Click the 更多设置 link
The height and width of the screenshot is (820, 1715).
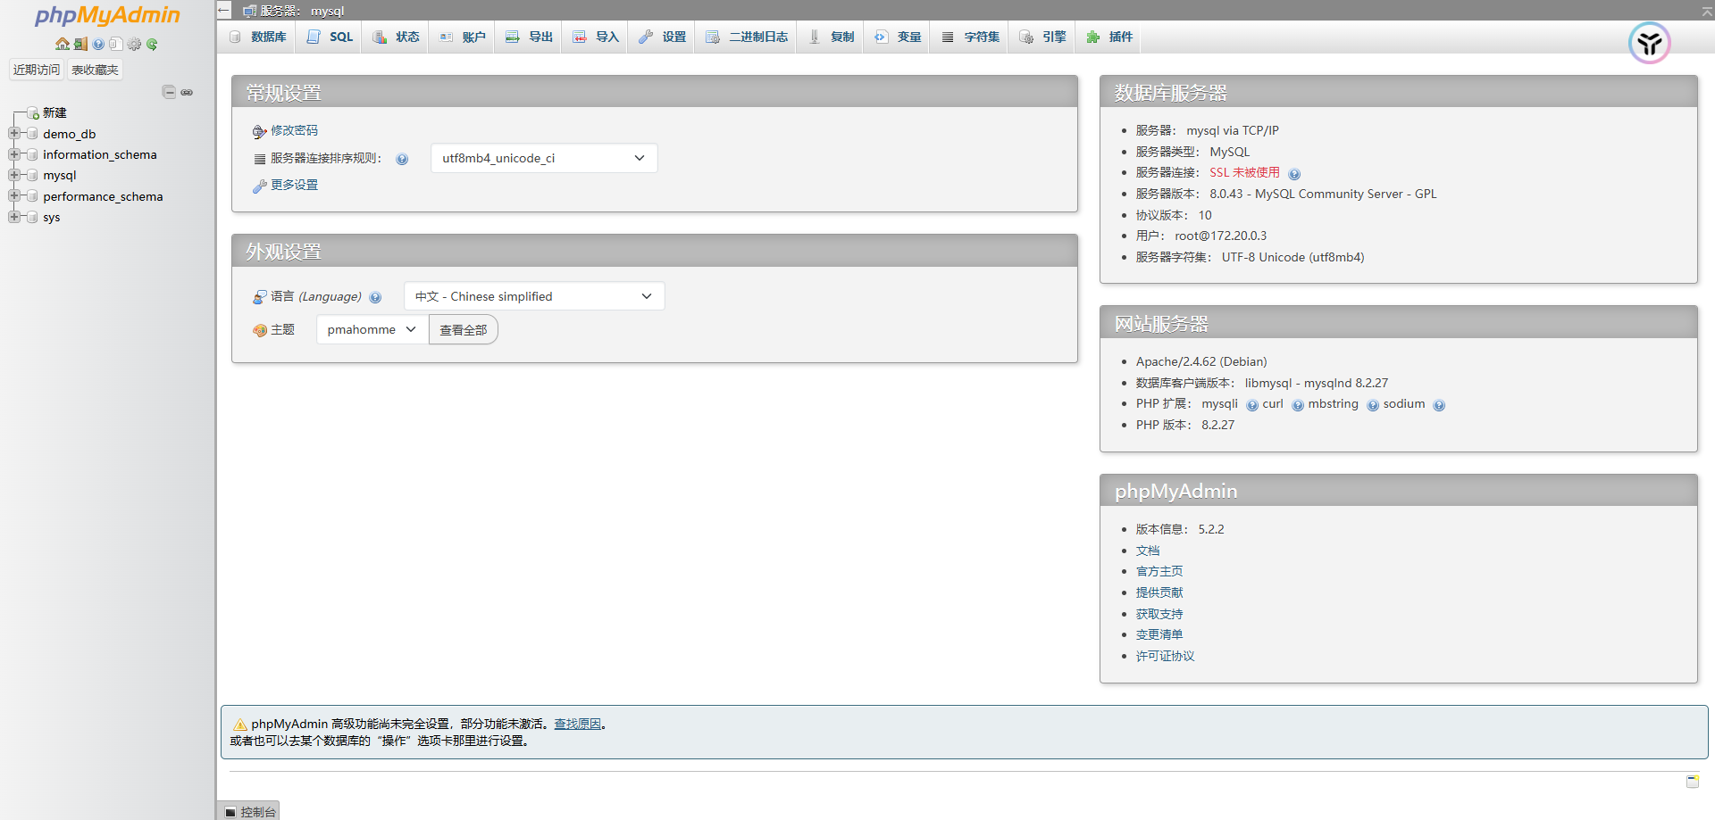pos(294,185)
